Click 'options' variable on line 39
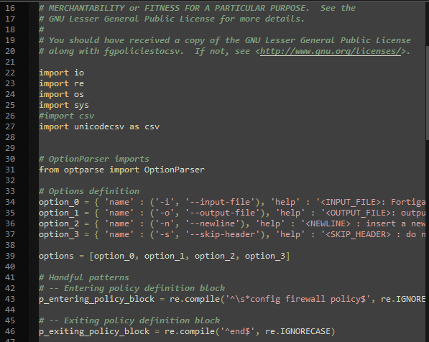 click(56, 256)
